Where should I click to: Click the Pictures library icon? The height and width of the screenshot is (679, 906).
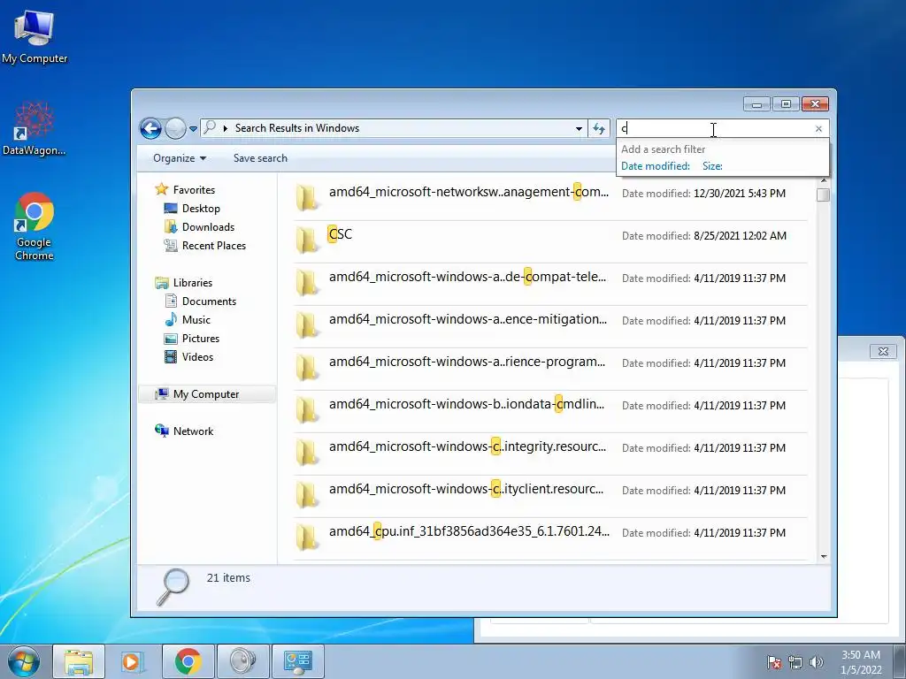(x=171, y=339)
